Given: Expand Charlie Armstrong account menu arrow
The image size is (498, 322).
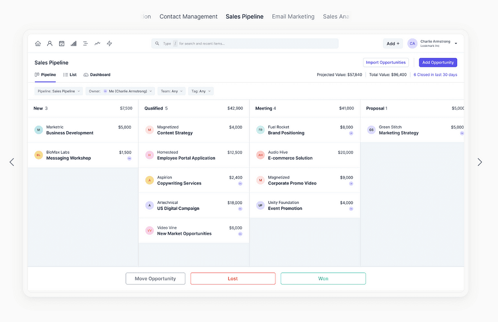Looking at the screenshot, I should click(456, 43).
